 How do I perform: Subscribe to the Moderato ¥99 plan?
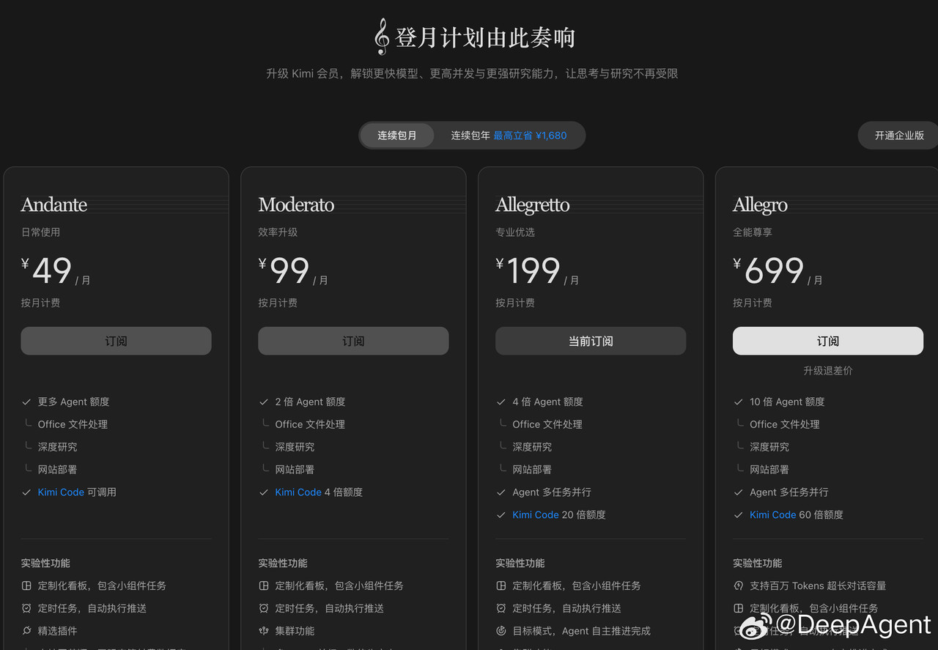[x=353, y=341]
